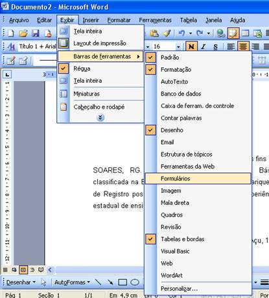Open the font name dropdown arrow
This screenshot has height=298, width=269.
click(x=148, y=47)
